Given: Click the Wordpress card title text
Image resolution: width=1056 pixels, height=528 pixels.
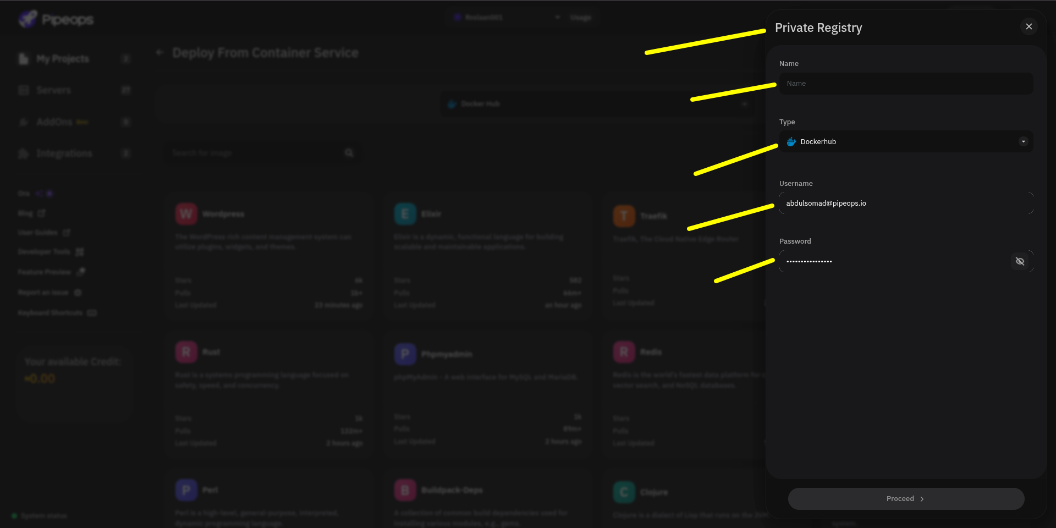Looking at the screenshot, I should coord(223,214).
